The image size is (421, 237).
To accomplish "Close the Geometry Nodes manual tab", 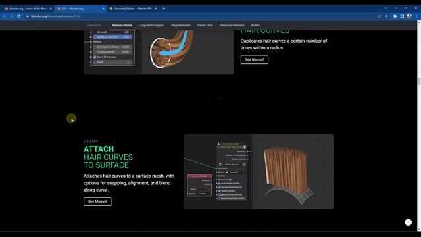I will pos(155,9).
